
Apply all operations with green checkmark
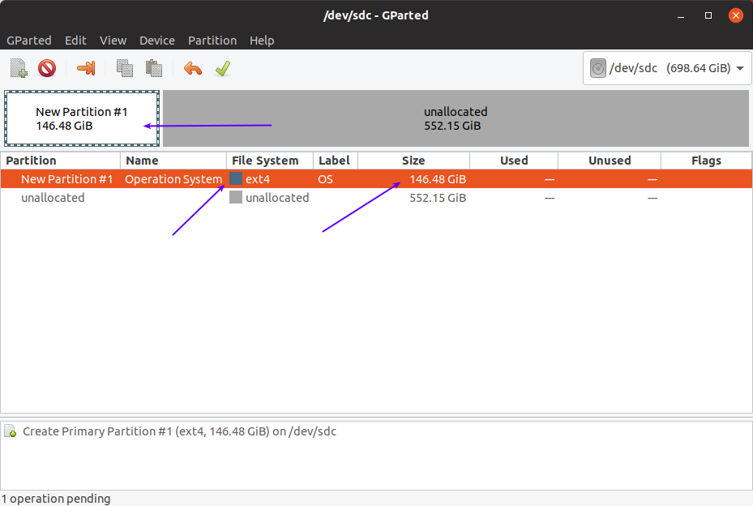click(x=223, y=68)
